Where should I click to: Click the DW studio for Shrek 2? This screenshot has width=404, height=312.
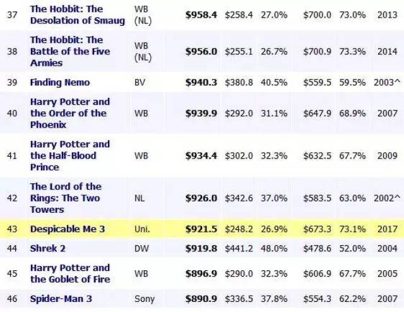[x=141, y=248]
